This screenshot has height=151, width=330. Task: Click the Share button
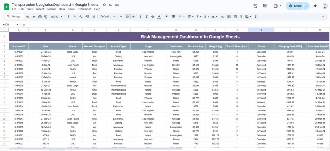point(295,6)
